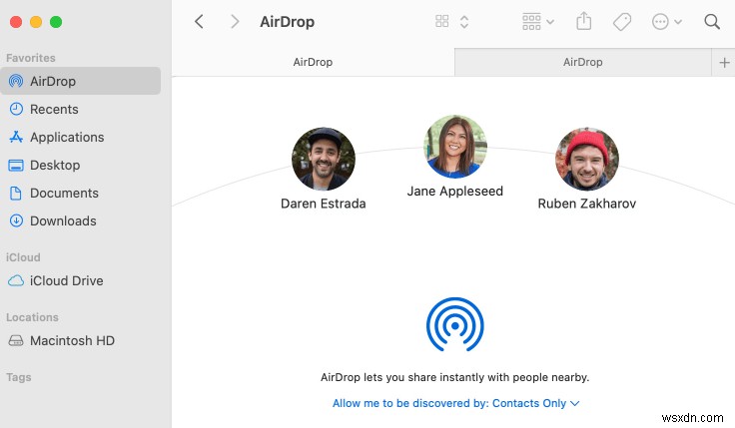
Task: Click the large blue AirDrop icon
Action: pos(455,324)
